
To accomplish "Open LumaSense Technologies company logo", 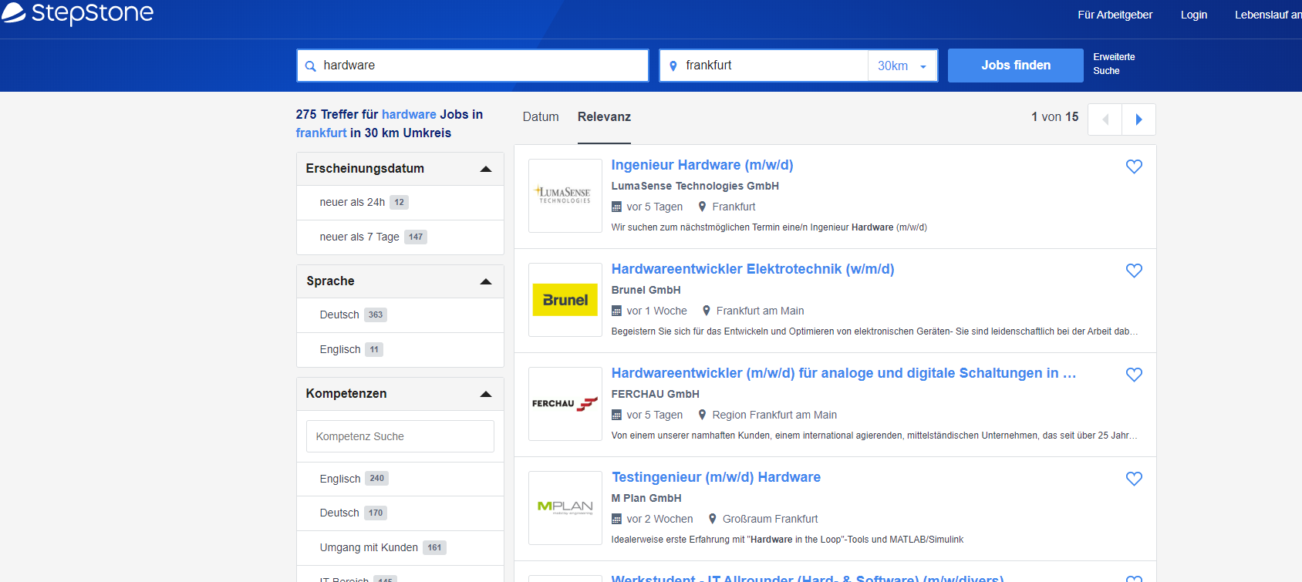I will 565,196.
